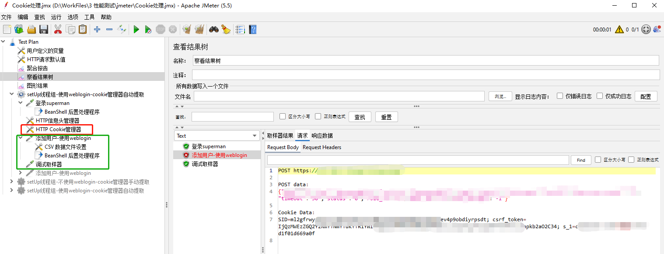Image resolution: width=664 pixels, height=254 pixels.
Task: Click the yellow warning triangle log icon
Action: pos(619,29)
